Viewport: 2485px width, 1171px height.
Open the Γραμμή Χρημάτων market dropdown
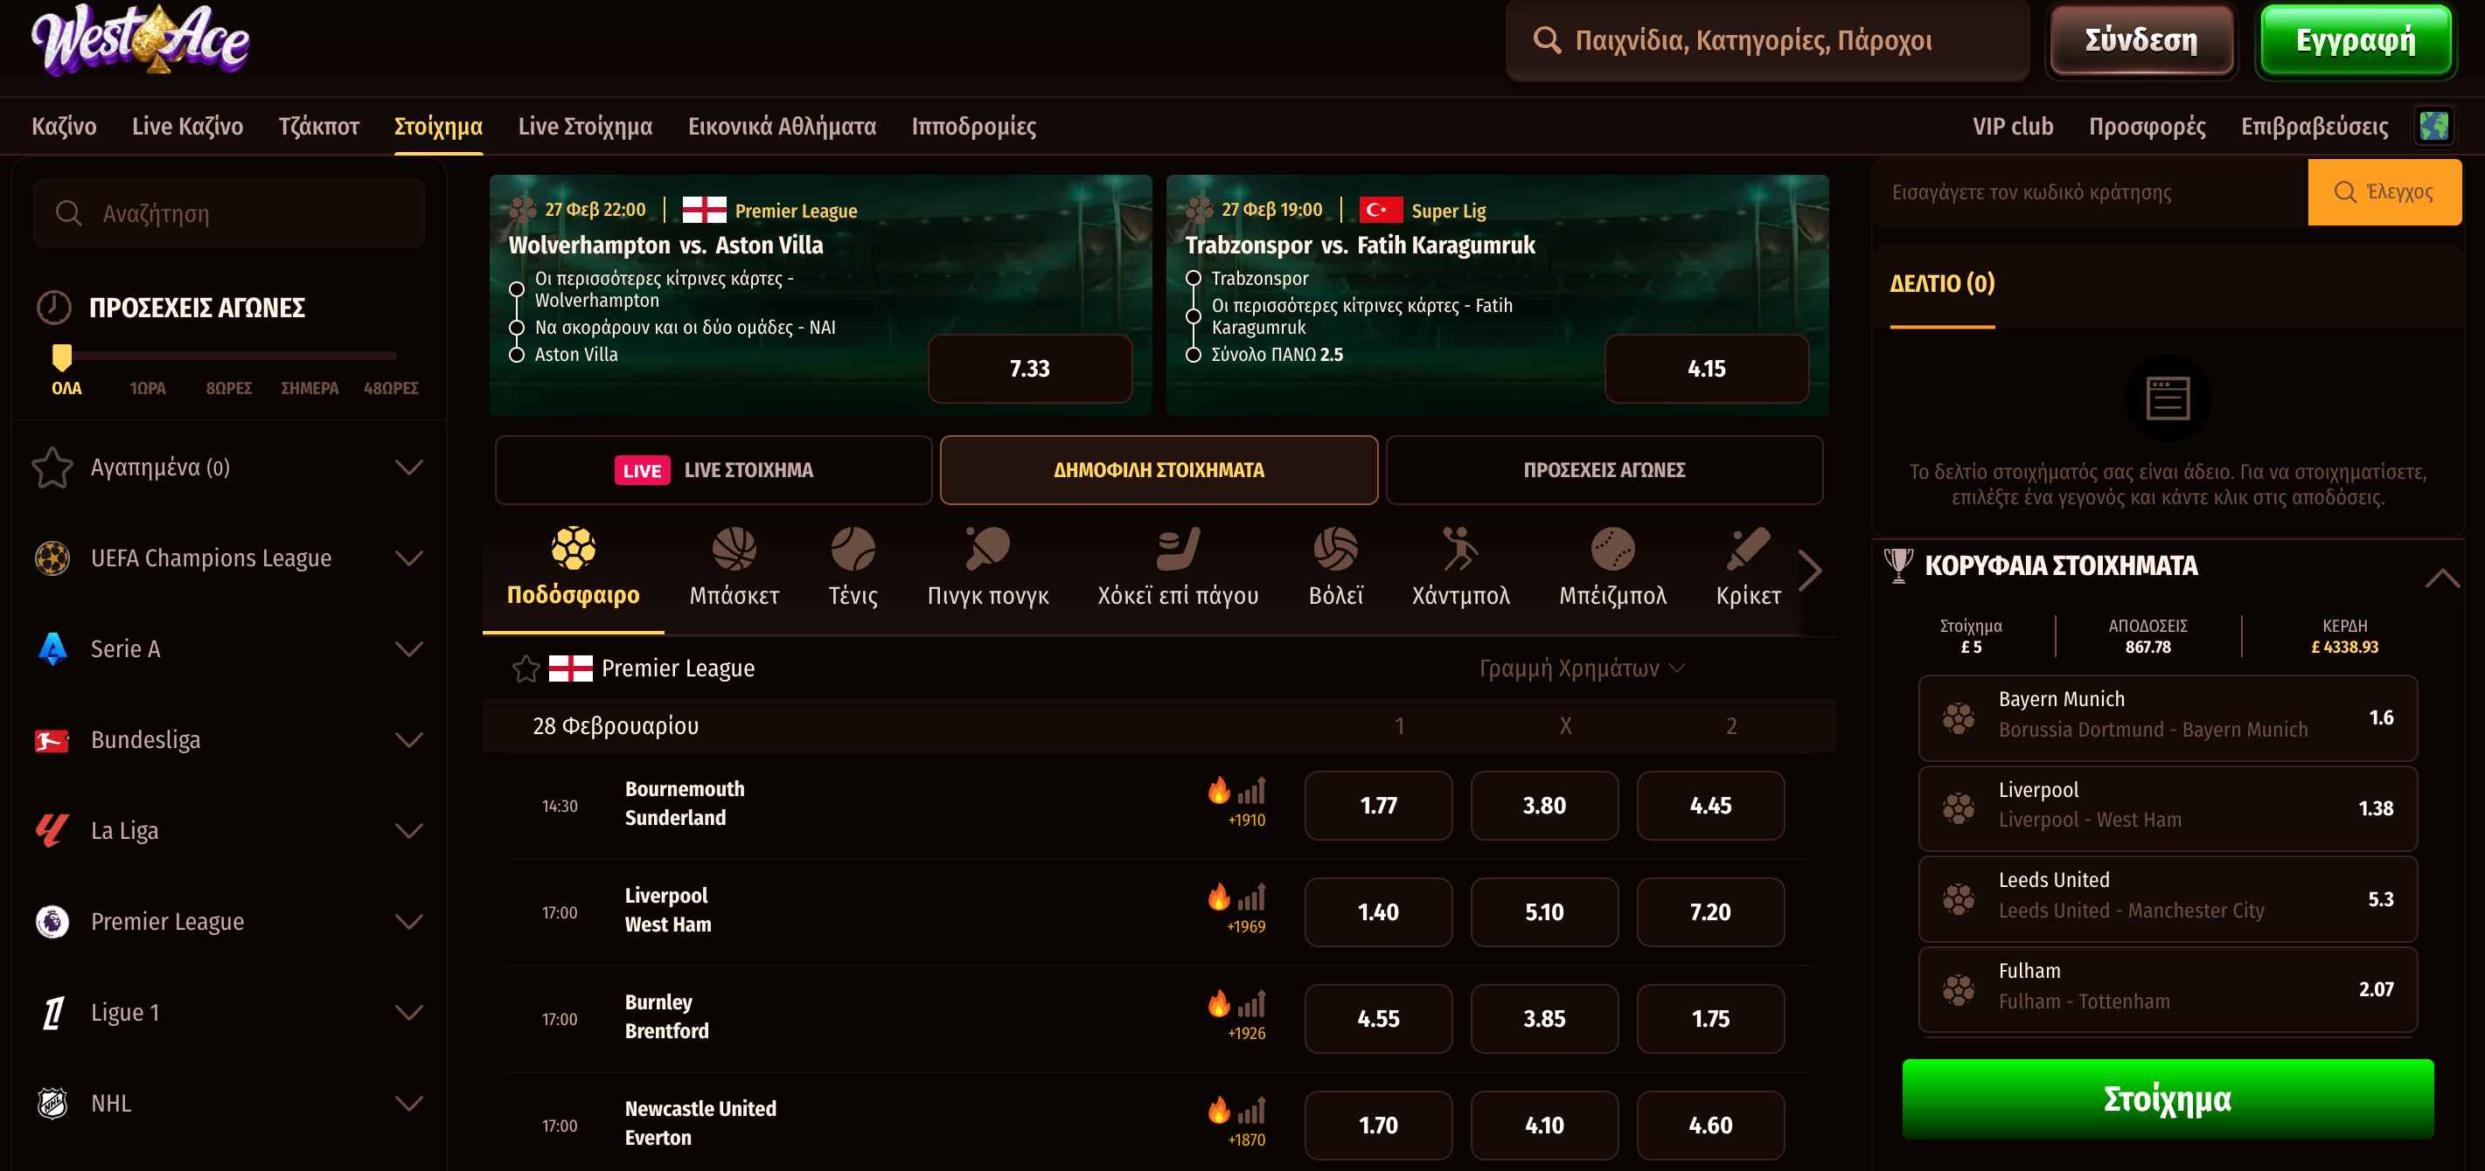pos(1582,668)
